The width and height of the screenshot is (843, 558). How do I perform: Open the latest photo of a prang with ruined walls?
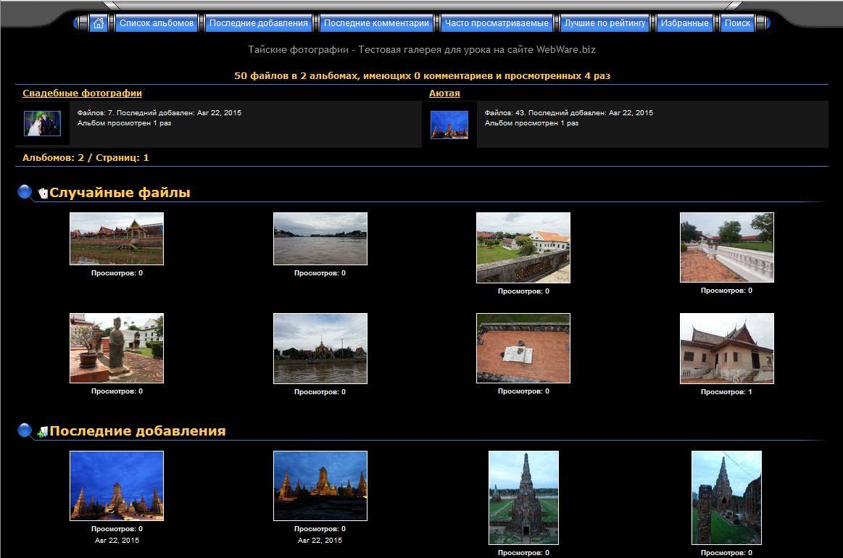click(x=726, y=498)
